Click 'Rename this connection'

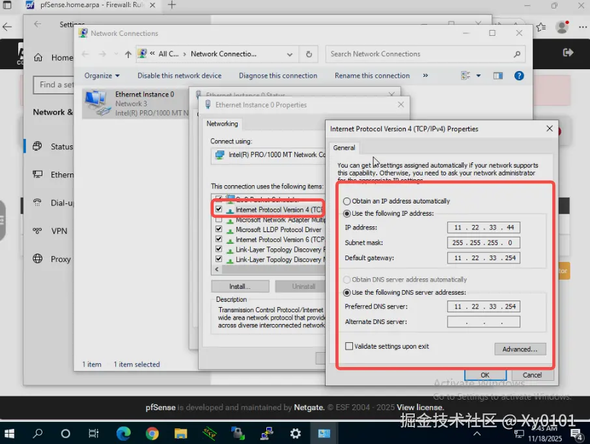point(372,76)
